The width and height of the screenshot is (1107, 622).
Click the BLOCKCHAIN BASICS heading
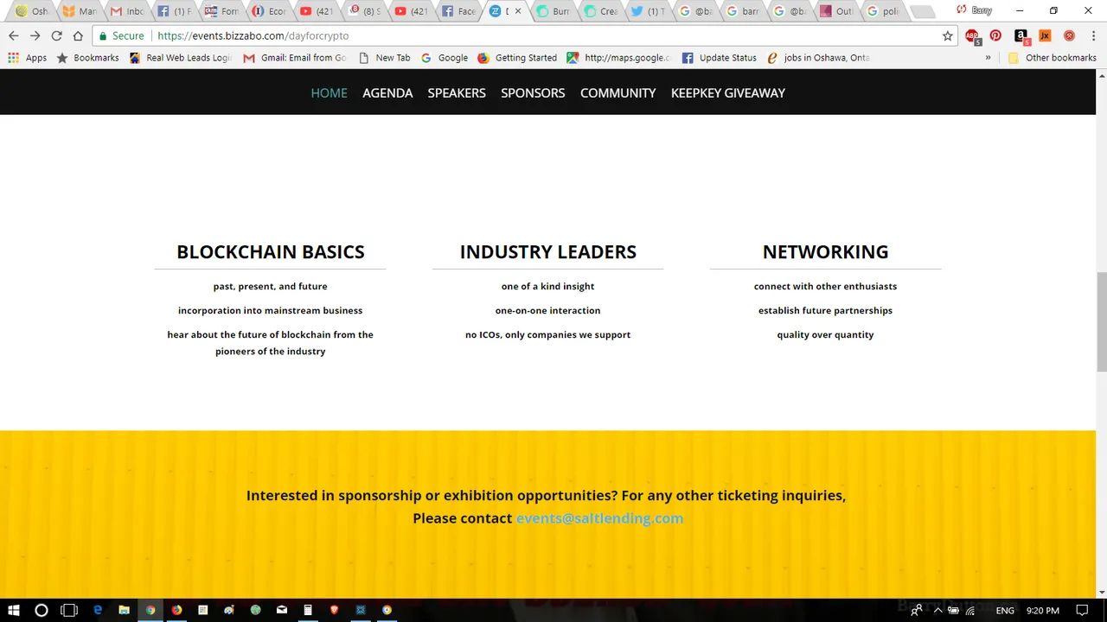click(271, 251)
